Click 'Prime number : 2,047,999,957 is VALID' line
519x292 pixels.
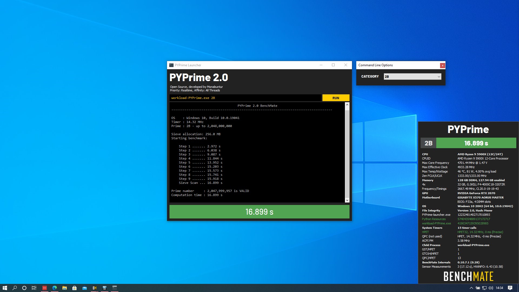(x=210, y=191)
